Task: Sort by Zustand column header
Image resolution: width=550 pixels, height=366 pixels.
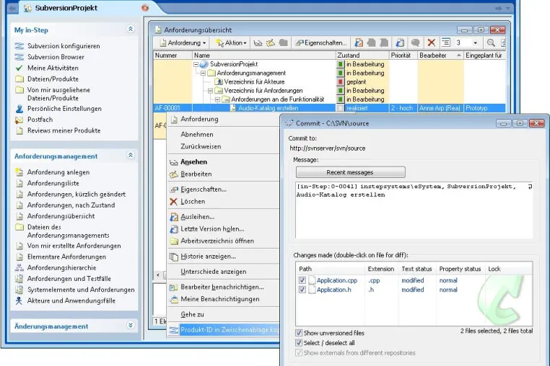Action: pos(362,55)
